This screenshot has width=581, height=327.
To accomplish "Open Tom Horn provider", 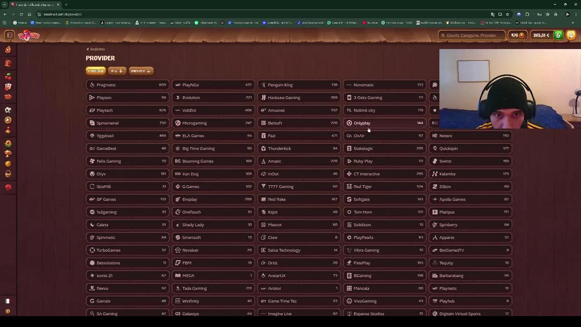I will [384, 212].
